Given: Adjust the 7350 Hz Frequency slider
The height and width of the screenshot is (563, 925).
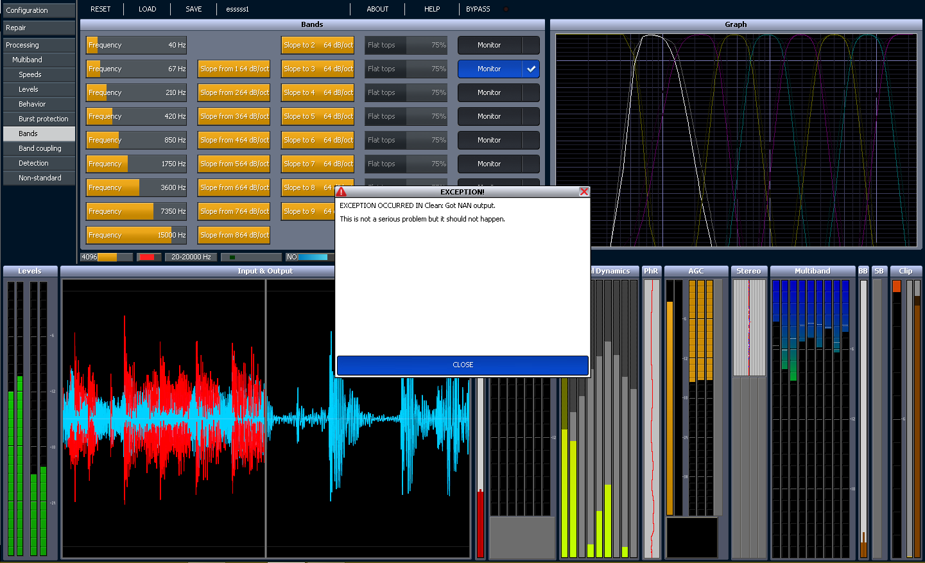Looking at the screenshot, I should [136, 211].
